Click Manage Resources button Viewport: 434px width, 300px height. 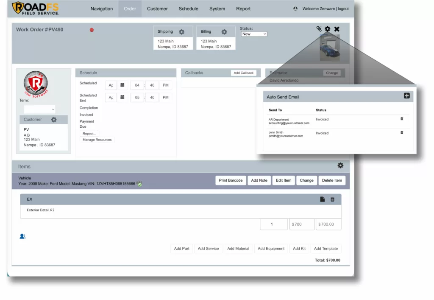pyautogui.click(x=97, y=140)
